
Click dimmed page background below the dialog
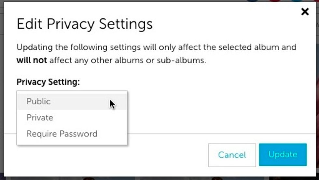(159, 178)
